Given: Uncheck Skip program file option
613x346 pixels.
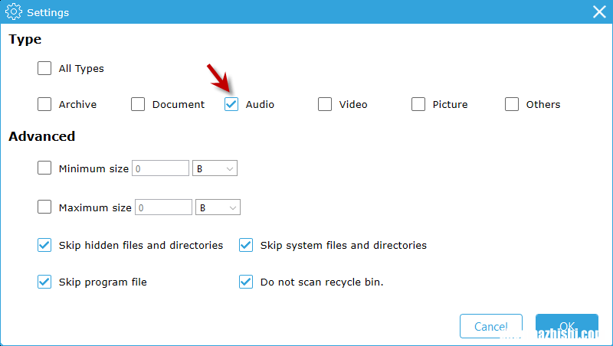Looking at the screenshot, I should (x=44, y=282).
